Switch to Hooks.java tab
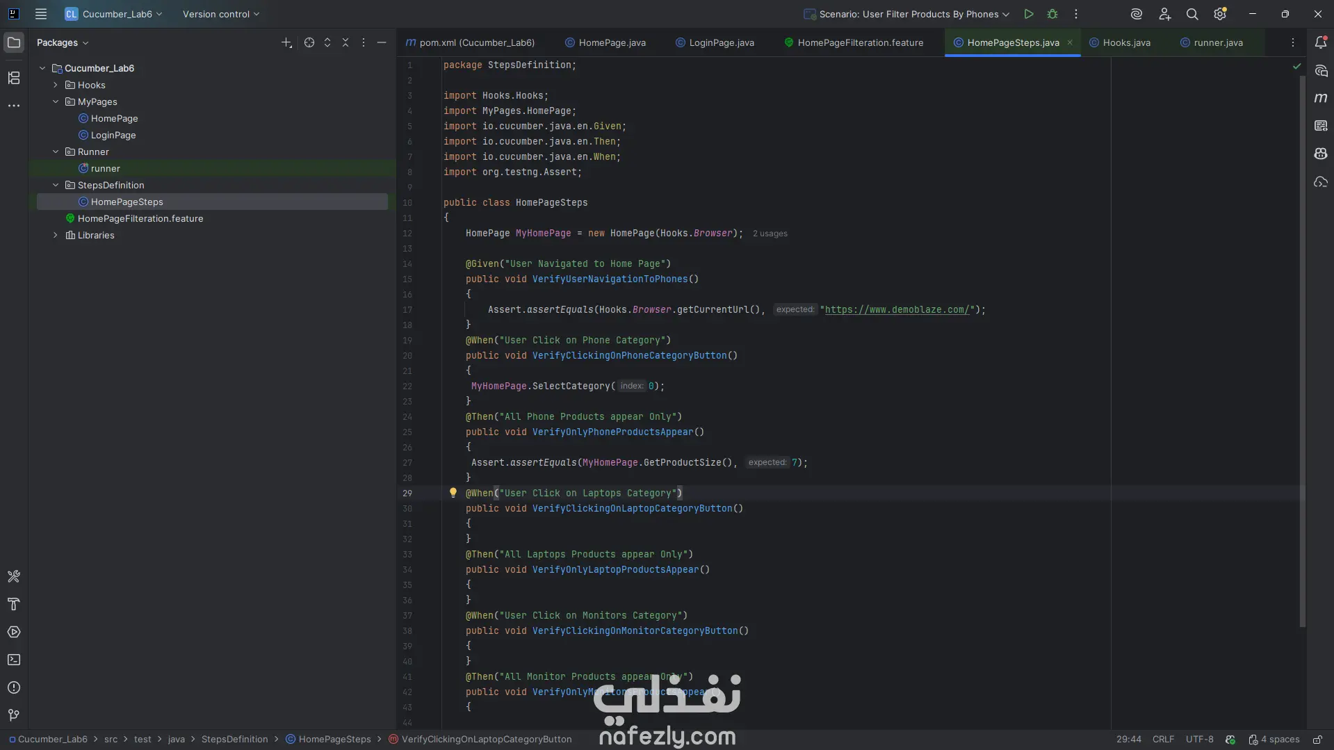 (x=1120, y=42)
